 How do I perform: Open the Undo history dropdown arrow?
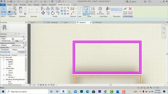coord(20,2)
